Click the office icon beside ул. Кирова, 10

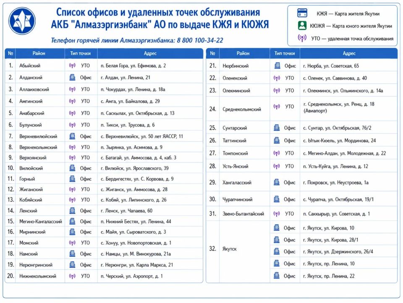(277, 228)
